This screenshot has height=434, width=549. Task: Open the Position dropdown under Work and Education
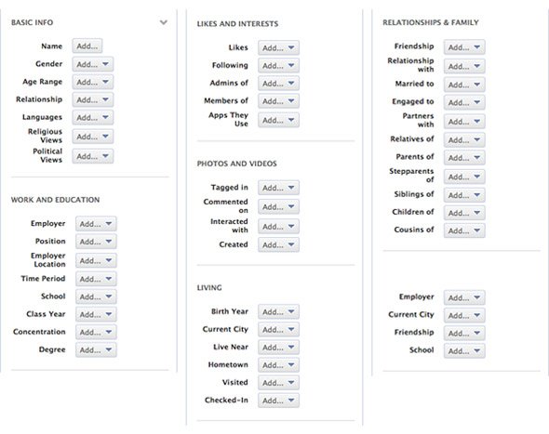(96, 242)
